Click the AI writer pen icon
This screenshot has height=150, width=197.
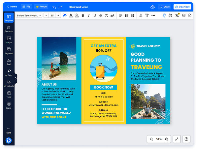coord(65,15)
